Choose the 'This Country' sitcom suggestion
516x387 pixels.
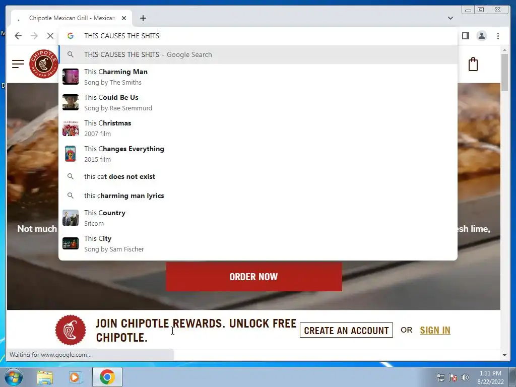(258, 218)
